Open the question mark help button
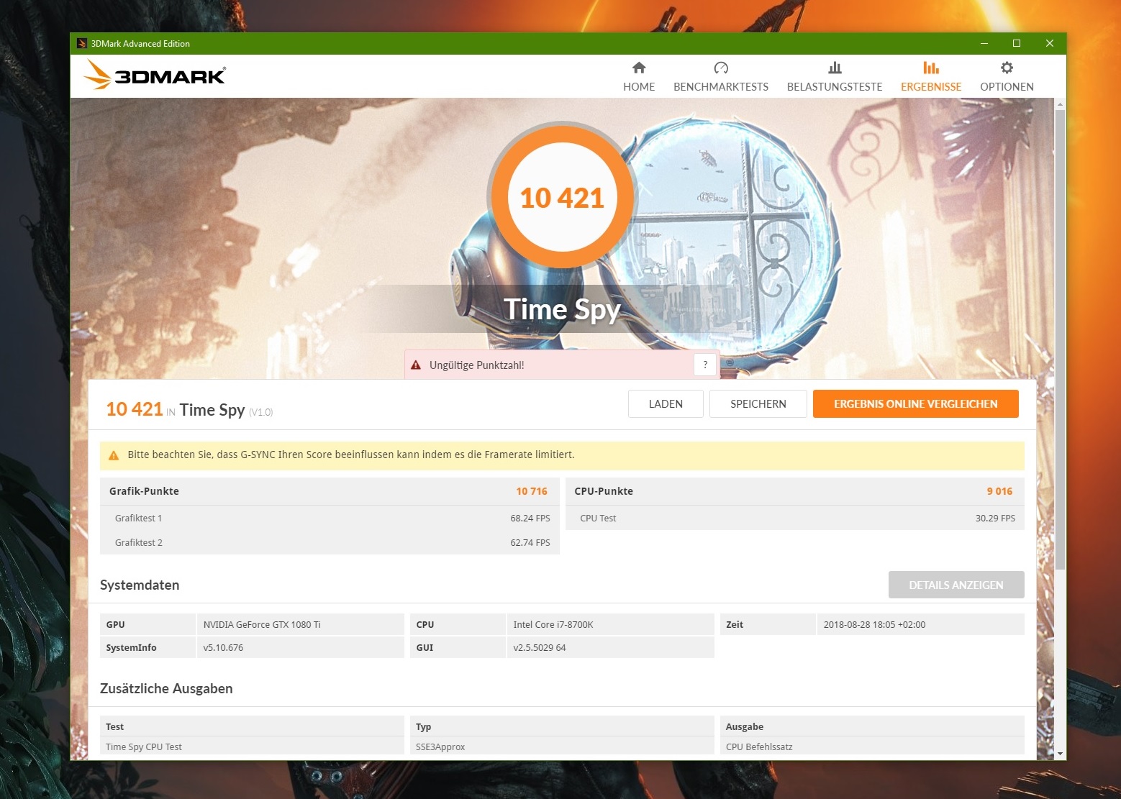This screenshot has width=1121, height=799. click(x=705, y=365)
